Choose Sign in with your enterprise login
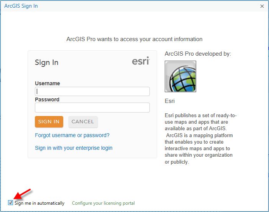 74,148
